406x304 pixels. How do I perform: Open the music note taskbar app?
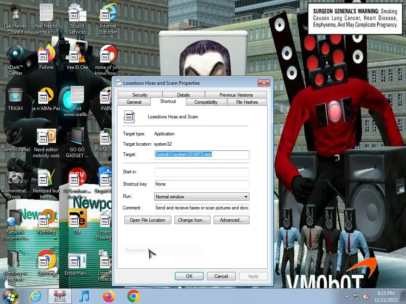[84, 296]
